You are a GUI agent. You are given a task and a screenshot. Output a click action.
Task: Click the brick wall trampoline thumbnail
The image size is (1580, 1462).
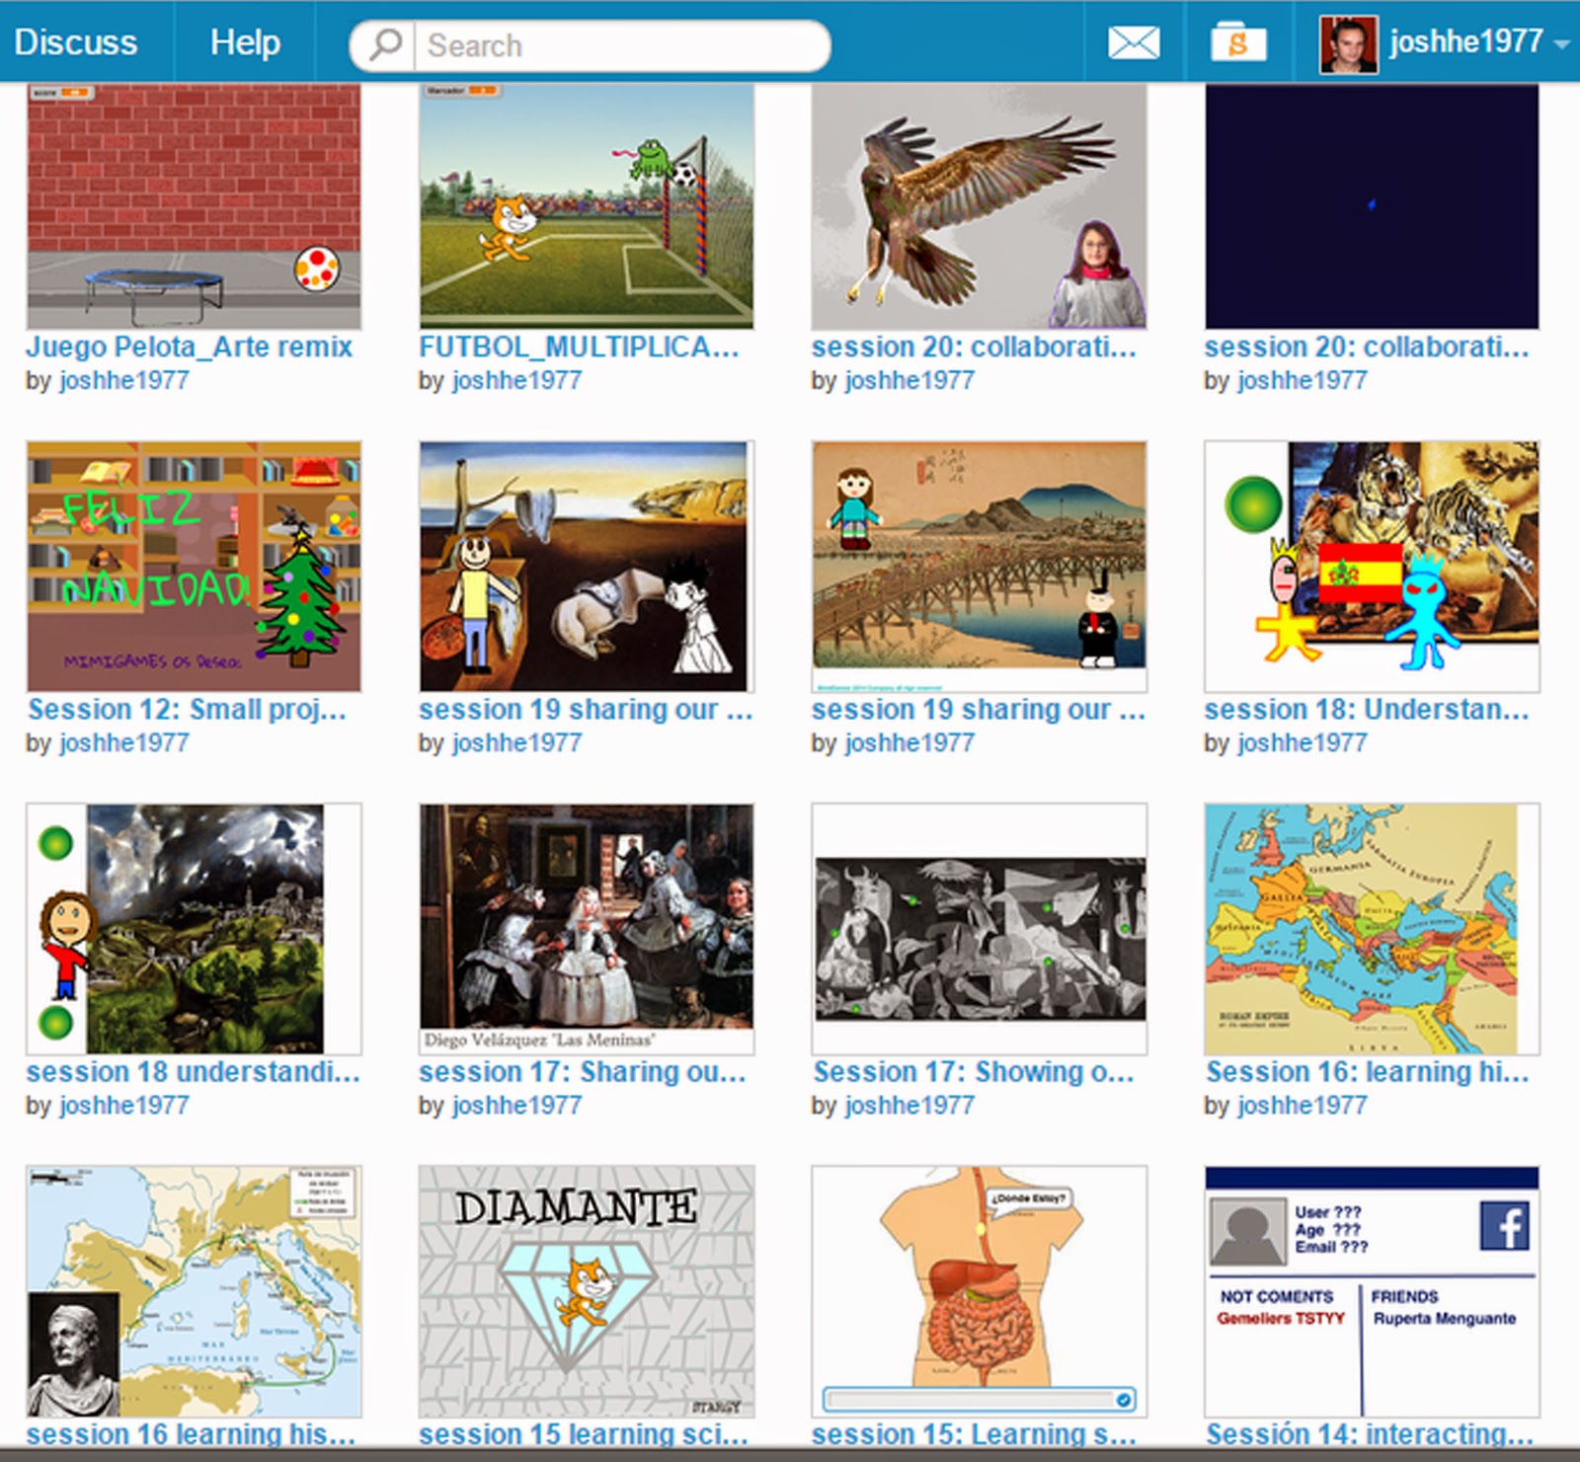click(194, 206)
